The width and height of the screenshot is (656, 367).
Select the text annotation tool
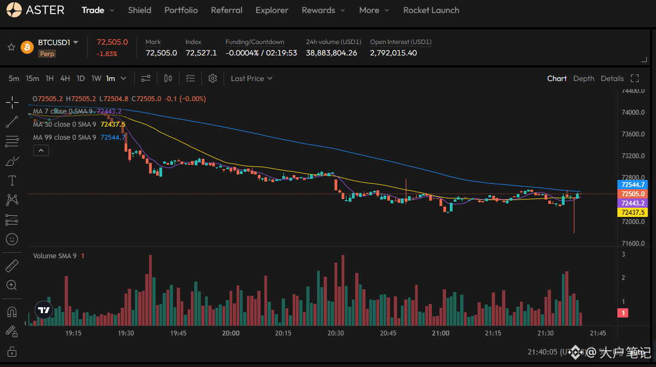(x=12, y=181)
